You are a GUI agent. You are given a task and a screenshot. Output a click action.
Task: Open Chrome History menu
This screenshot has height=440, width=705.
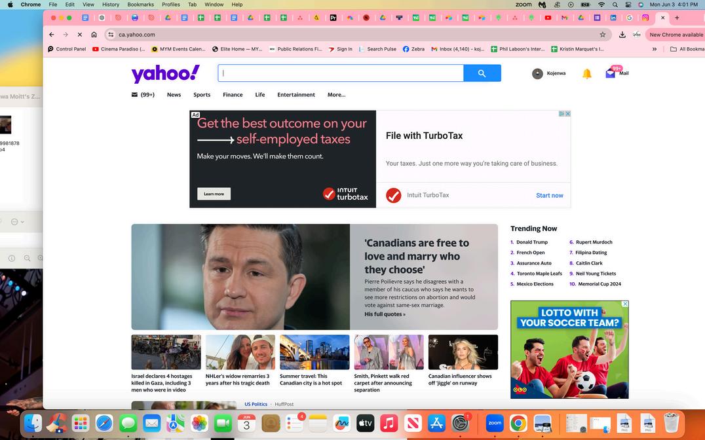click(x=111, y=5)
